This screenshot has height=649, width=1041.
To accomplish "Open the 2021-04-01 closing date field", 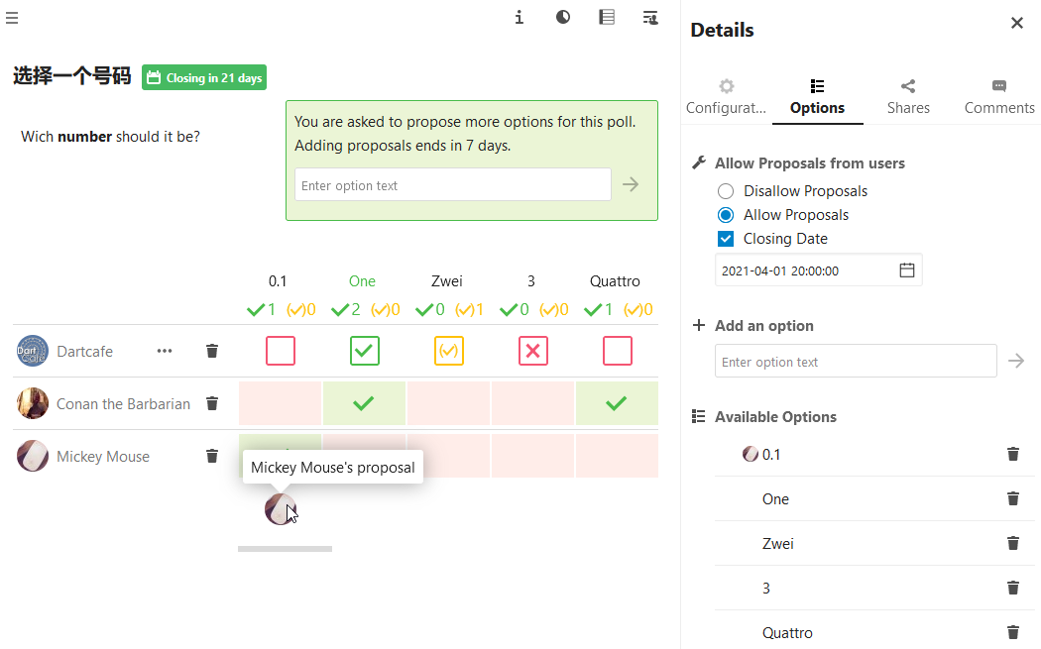I will pyautogui.click(x=818, y=270).
